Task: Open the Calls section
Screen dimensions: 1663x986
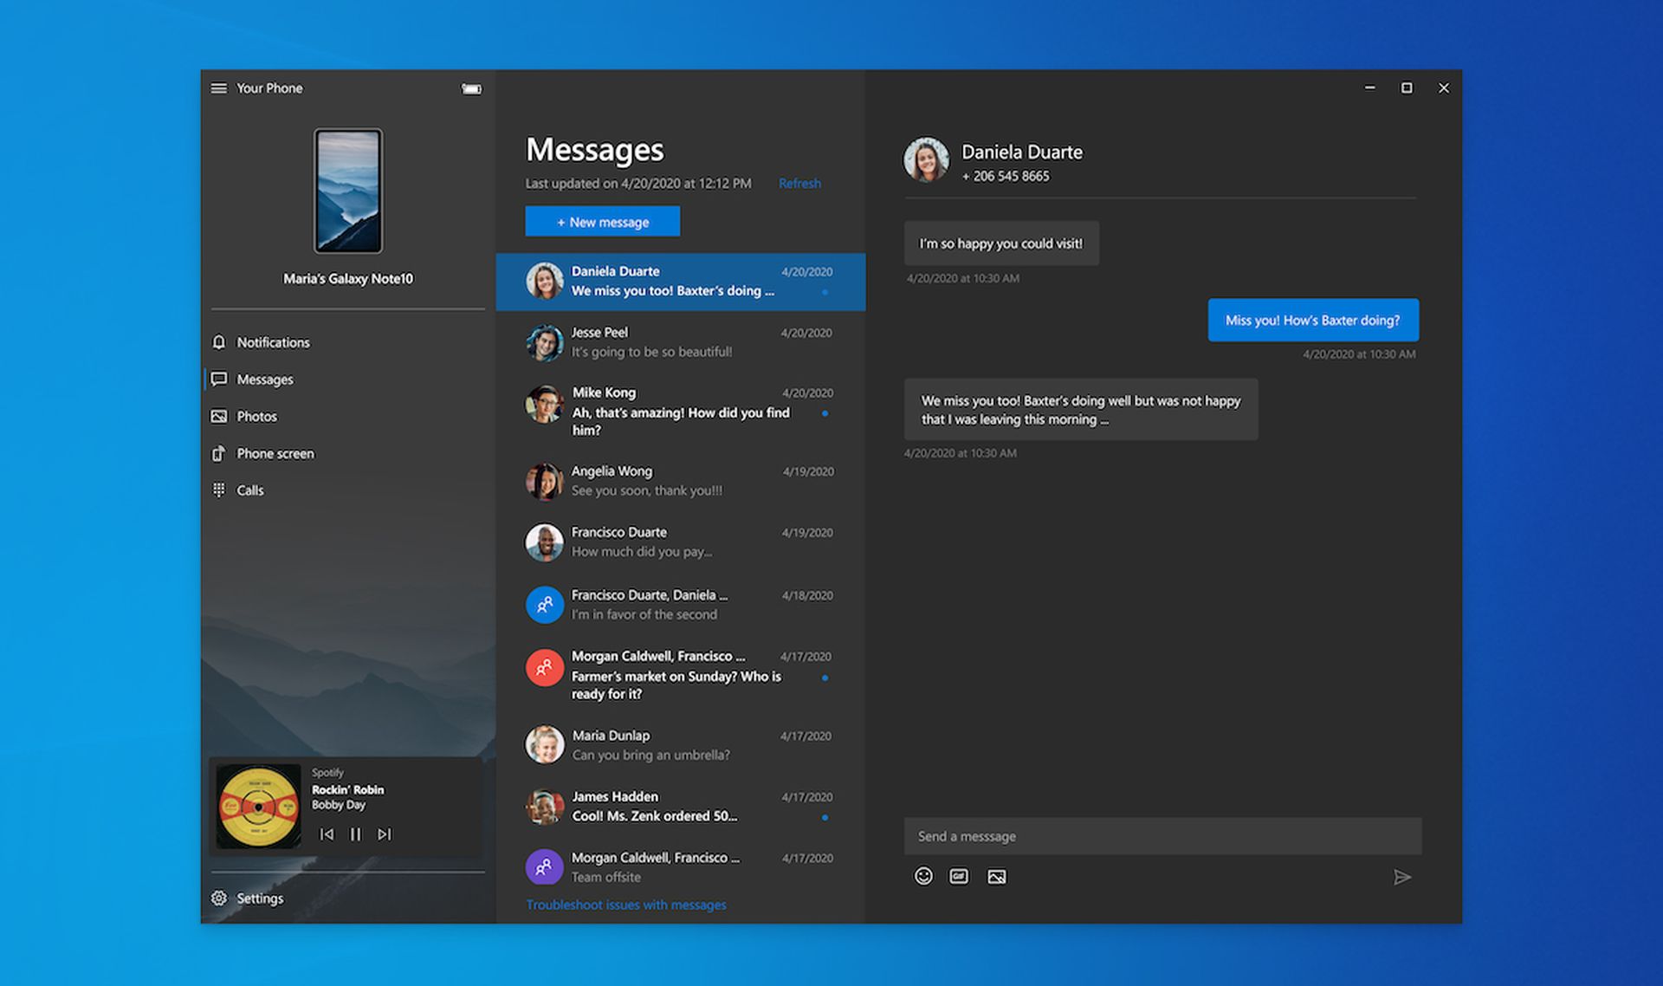Action: pos(250,490)
